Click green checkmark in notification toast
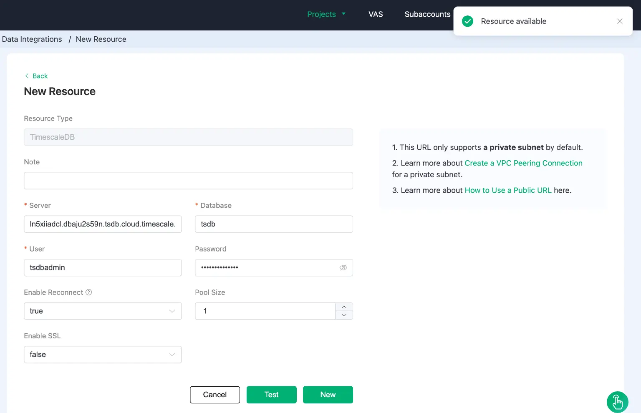Image resolution: width=641 pixels, height=413 pixels. click(467, 21)
